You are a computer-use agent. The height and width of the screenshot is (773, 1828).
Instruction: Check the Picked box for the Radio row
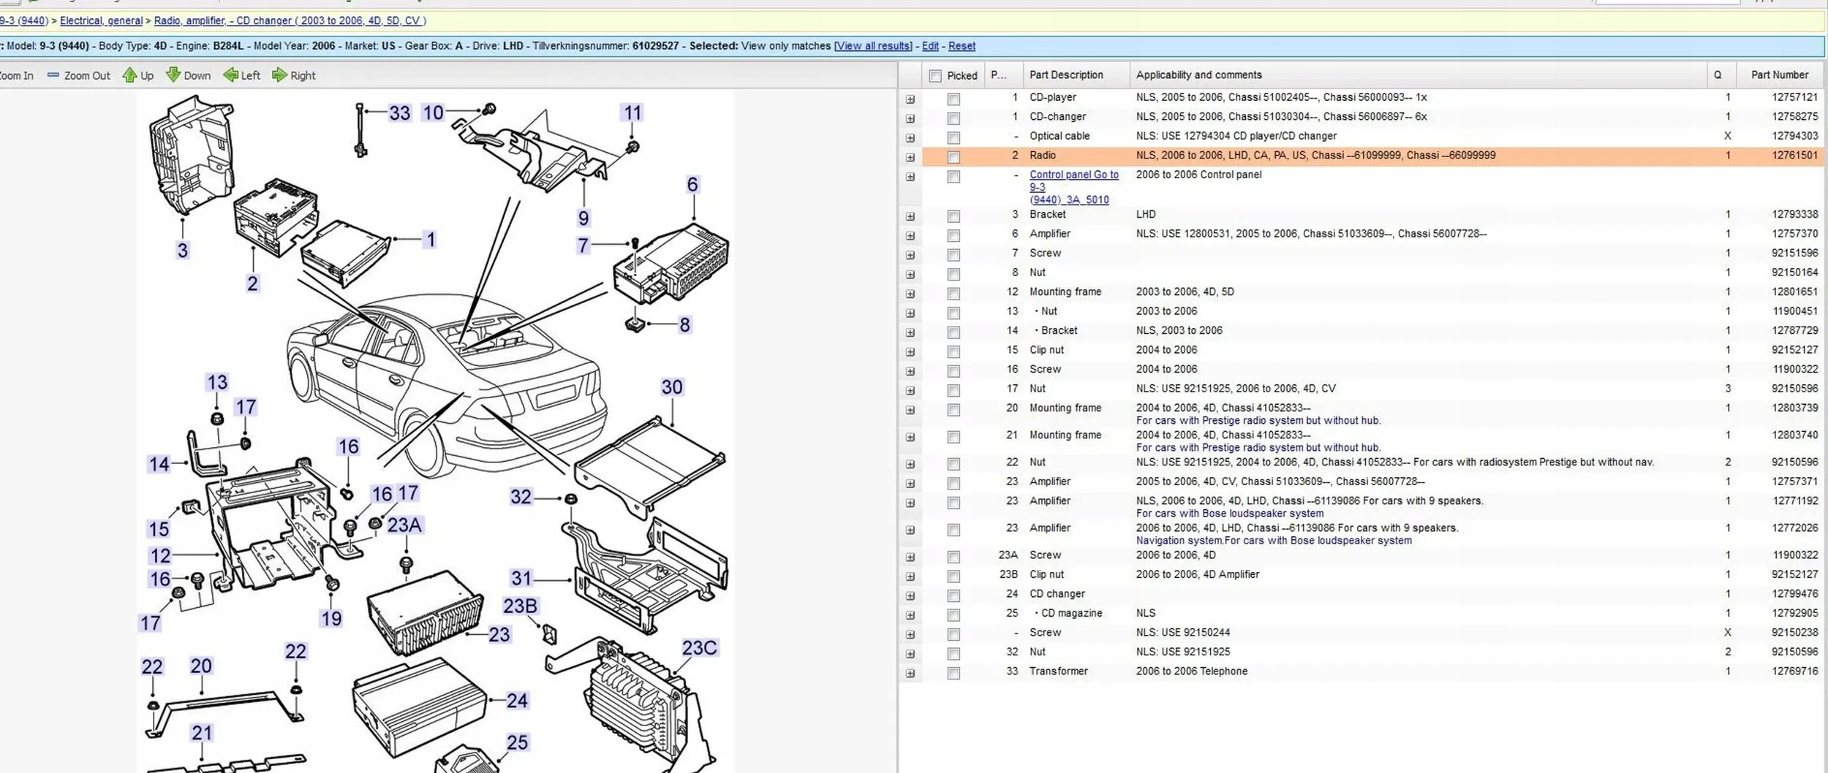point(953,157)
